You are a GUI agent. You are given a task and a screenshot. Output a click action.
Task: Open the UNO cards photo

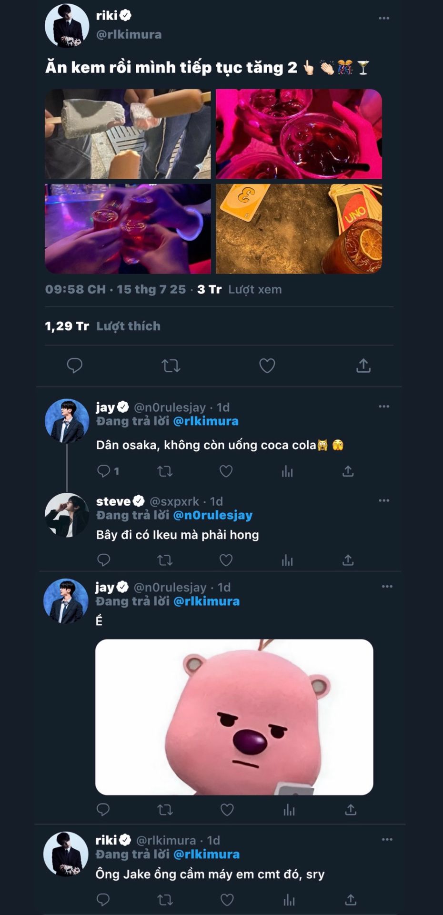point(299,229)
